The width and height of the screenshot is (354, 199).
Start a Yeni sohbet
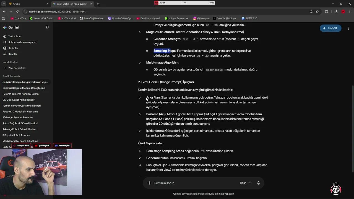[15, 36]
